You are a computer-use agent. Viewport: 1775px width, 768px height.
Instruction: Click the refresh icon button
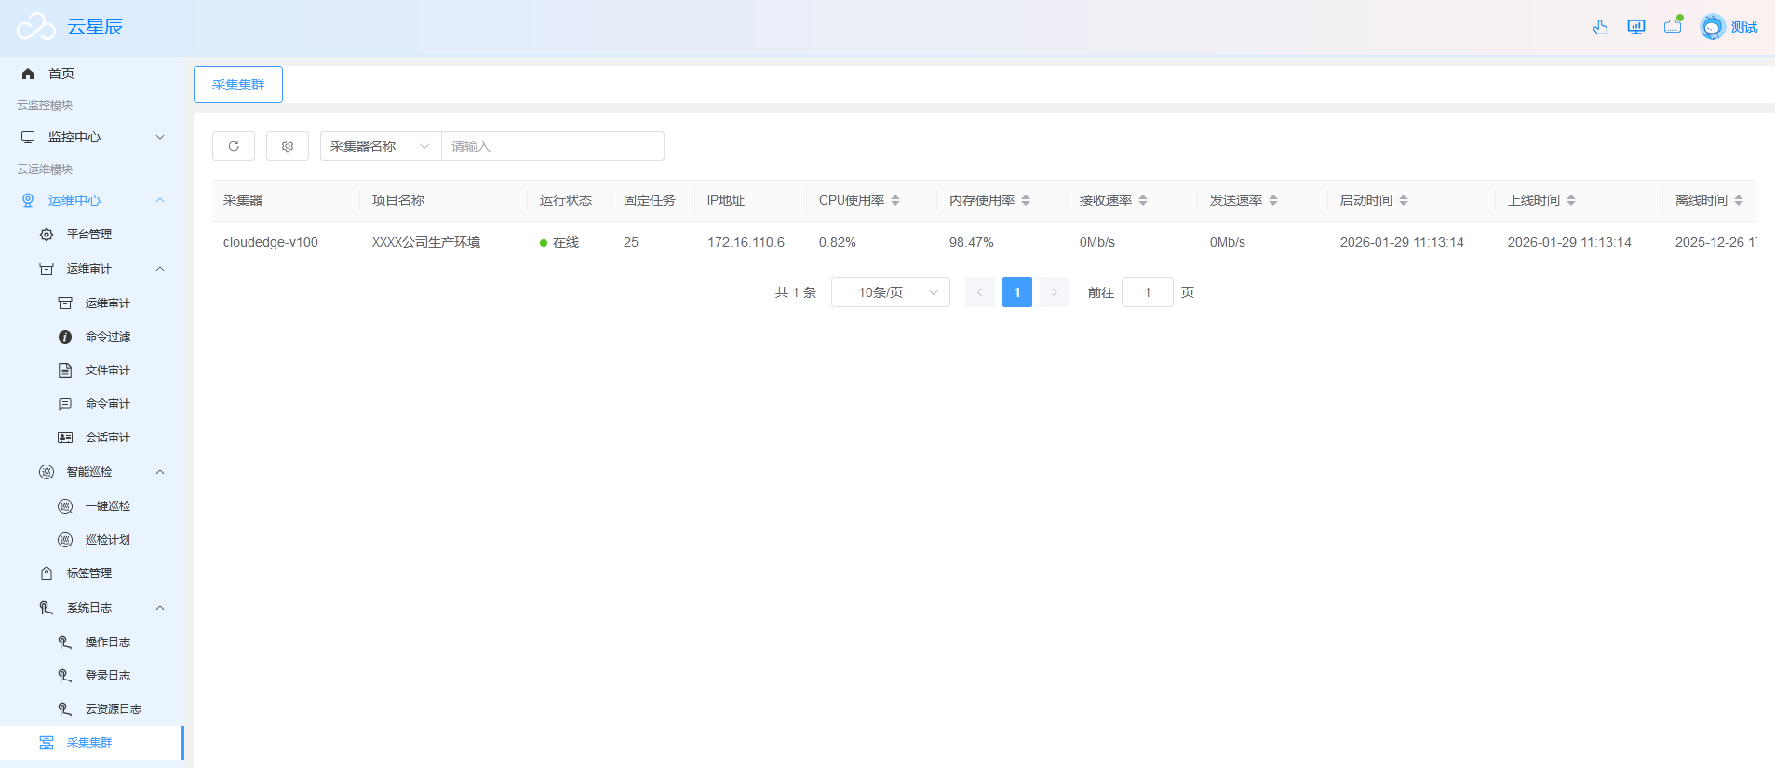coord(234,146)
